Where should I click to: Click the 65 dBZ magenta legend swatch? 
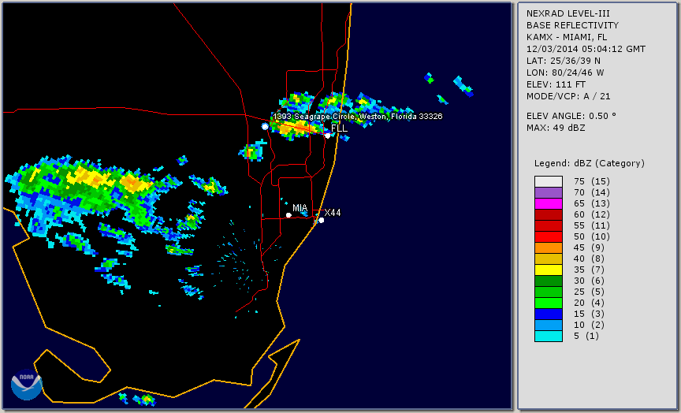click(x=548, y=203)
